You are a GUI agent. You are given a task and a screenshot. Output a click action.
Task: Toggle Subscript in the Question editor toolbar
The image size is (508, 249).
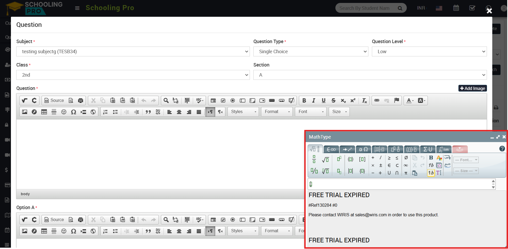click(343, 101)
